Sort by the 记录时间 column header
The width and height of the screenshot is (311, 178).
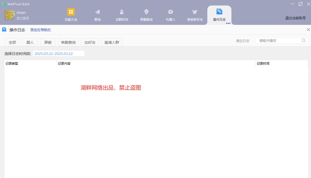(x=263, y=63)
